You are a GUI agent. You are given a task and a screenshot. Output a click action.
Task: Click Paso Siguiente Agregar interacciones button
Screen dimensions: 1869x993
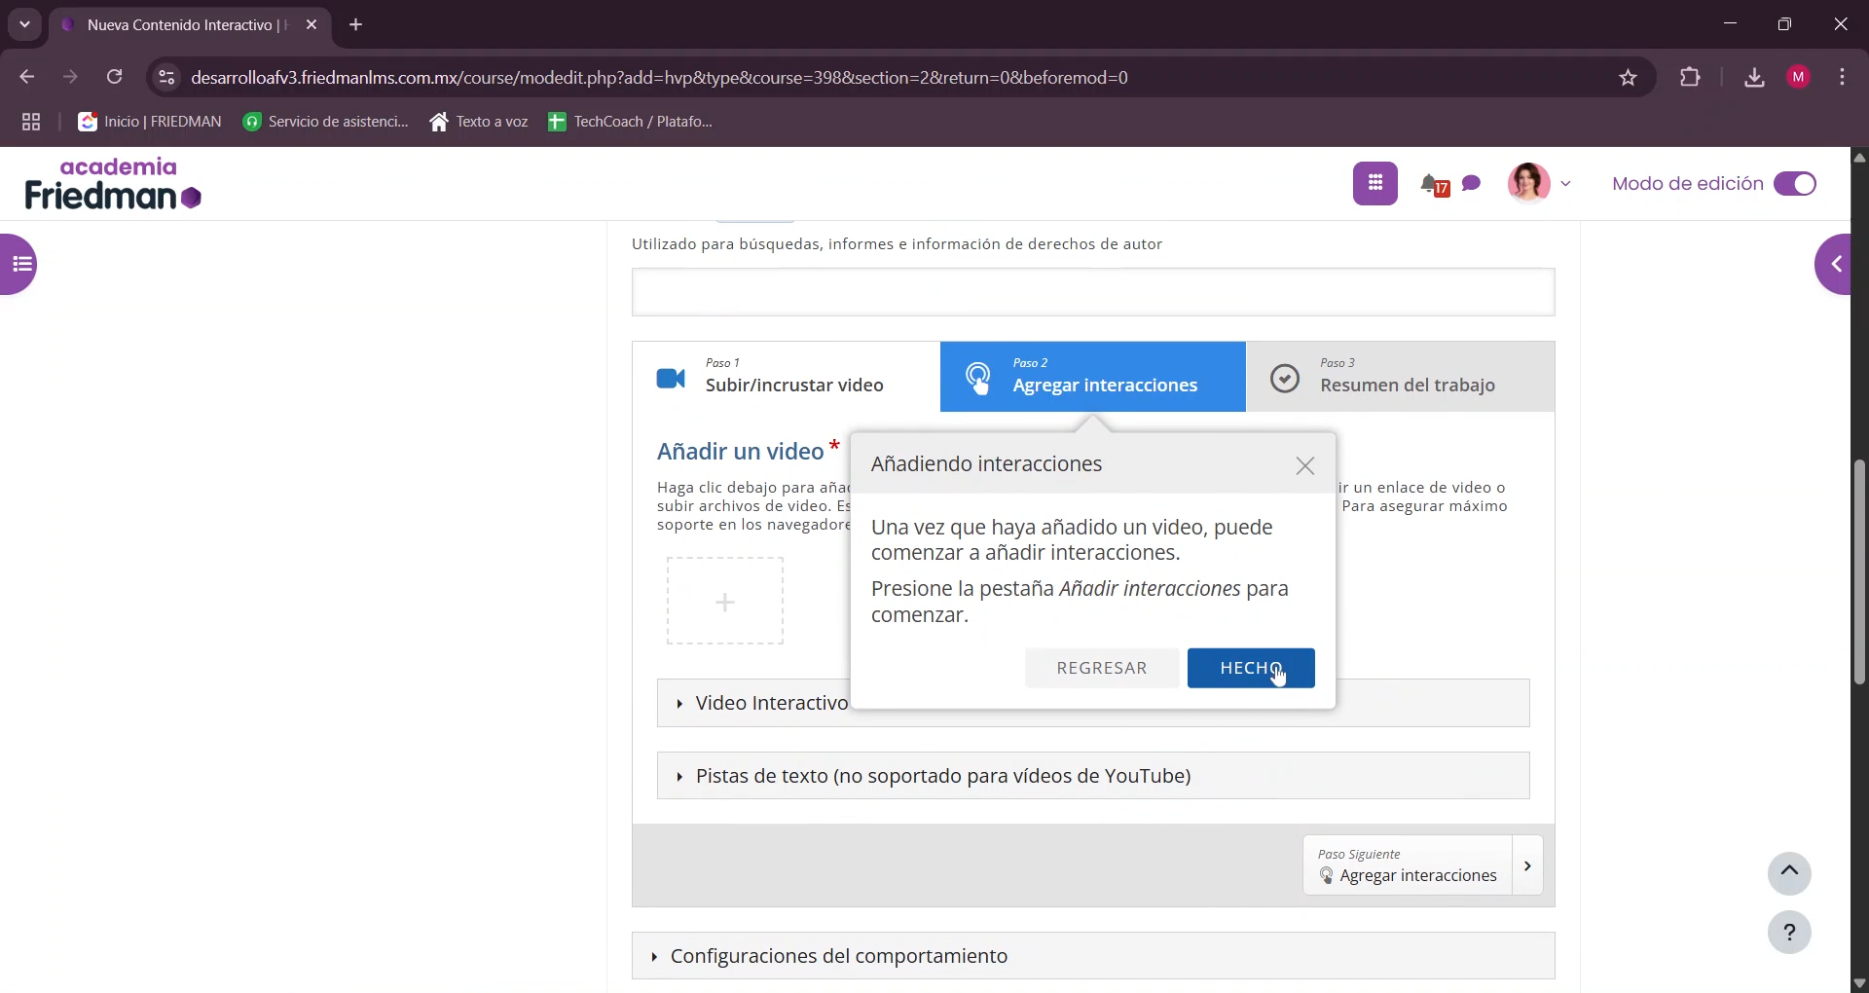click(1409, 865)
